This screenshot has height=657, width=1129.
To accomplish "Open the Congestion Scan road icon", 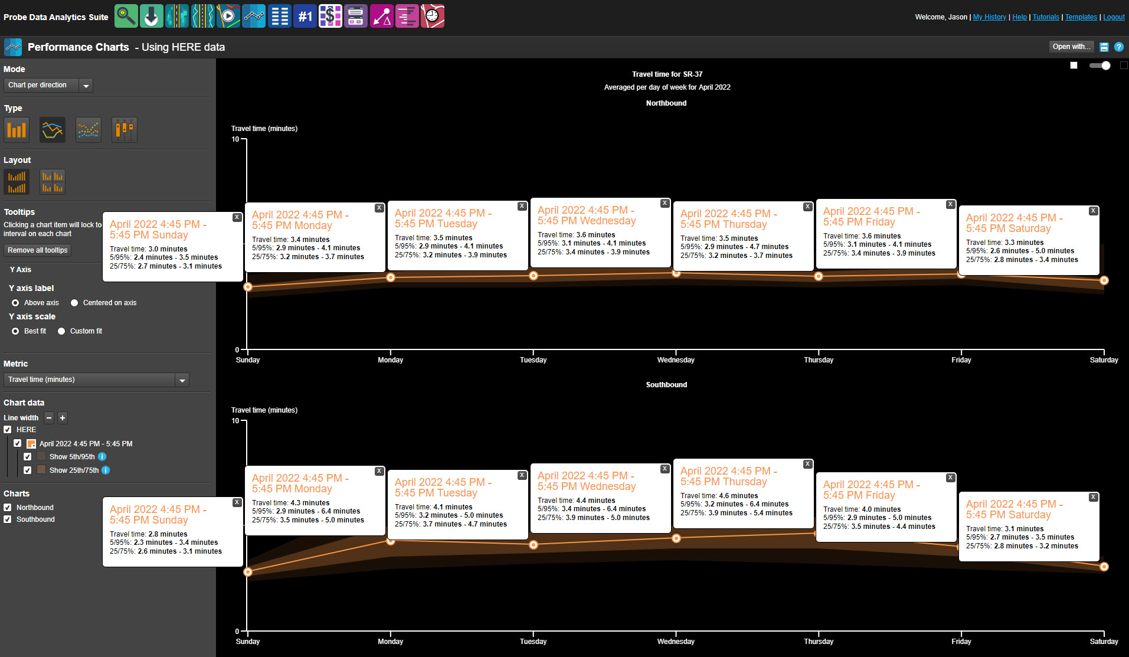I will coord(177,16).
